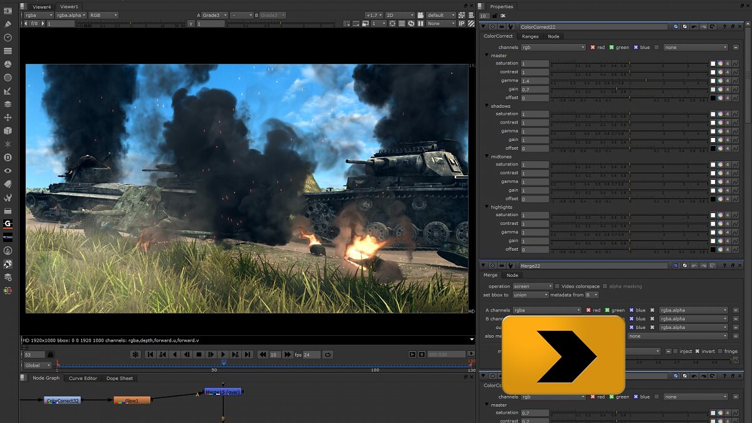Click the Viewer IP button
This screenshot has width=752, height=423.
(462, 23)
